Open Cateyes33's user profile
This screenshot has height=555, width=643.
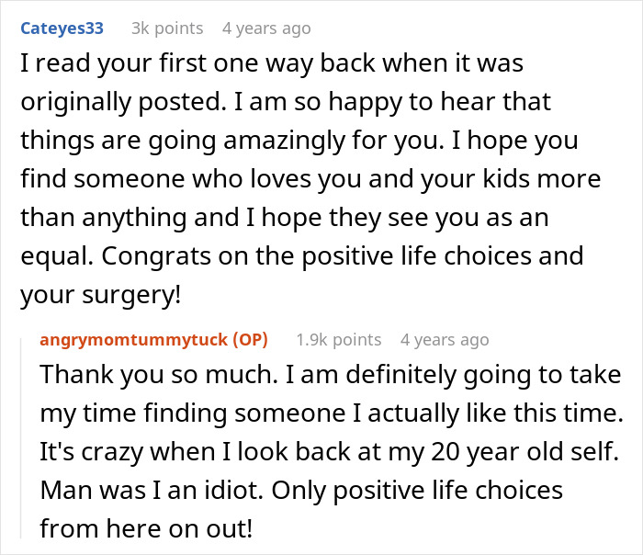coord(62,28)
